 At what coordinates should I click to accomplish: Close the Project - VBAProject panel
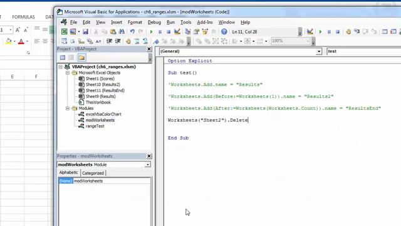(x=149, y=49)
